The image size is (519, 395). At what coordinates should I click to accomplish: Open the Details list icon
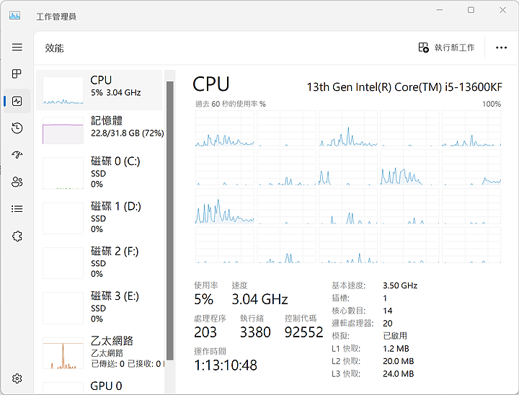[17, 209]
